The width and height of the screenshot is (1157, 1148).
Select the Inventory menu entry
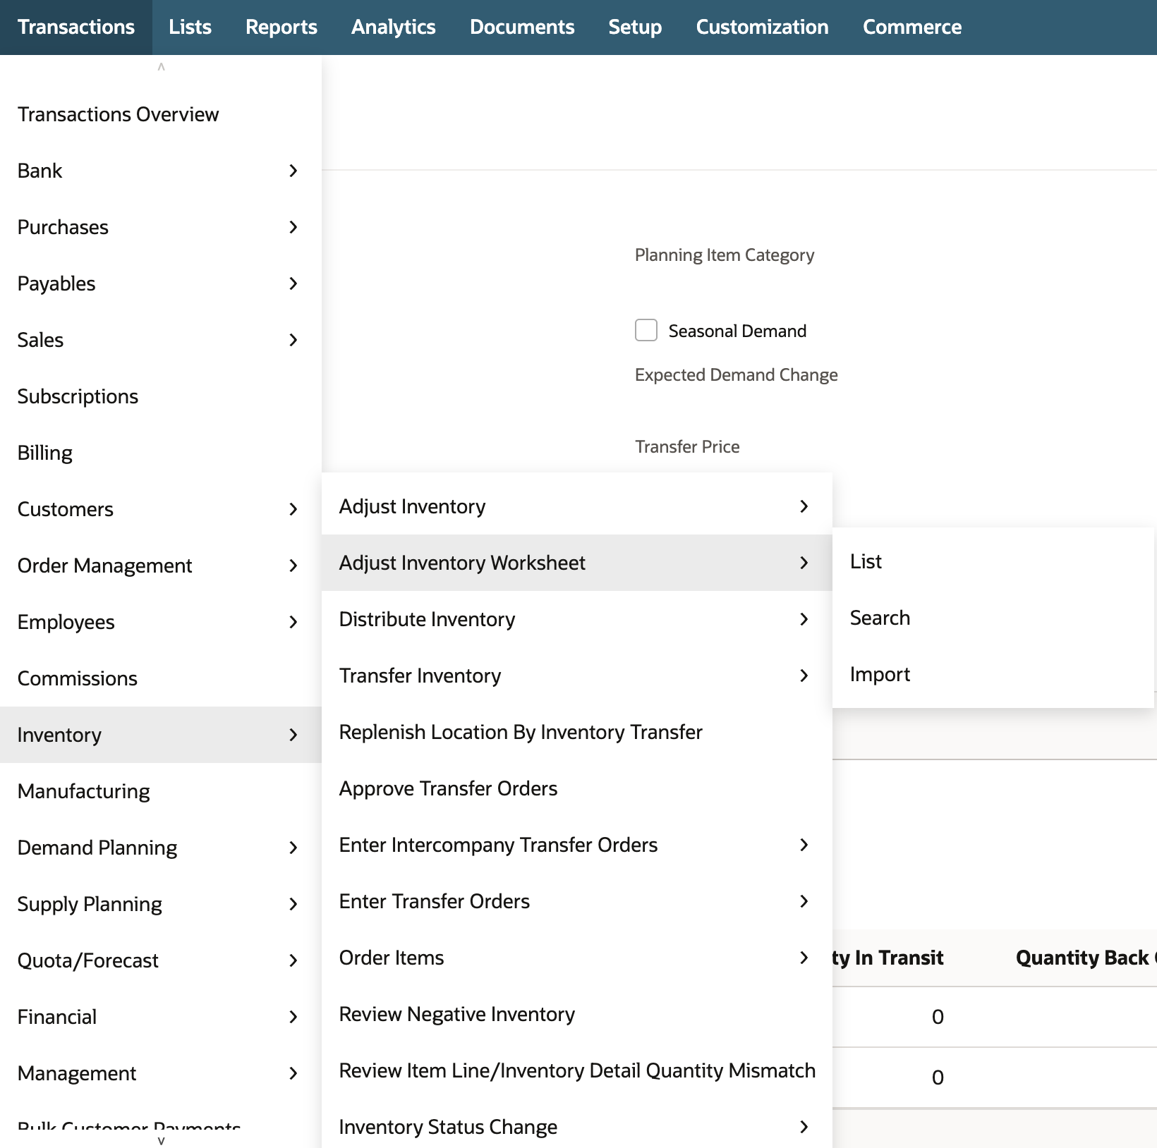point(161,735)
